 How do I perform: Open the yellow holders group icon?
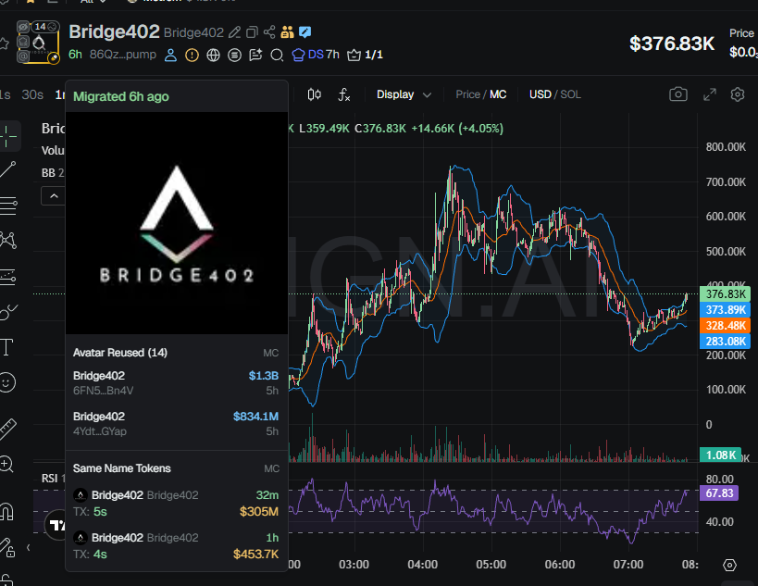click(x=287, y=31)
